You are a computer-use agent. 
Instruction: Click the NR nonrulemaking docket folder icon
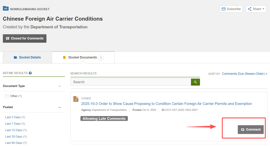(x=5, y=8)
